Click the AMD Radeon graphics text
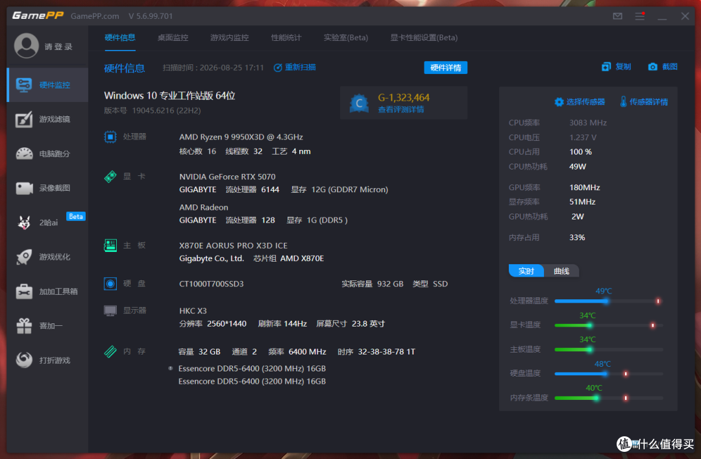701x459 pixels. pyautogui.click(x=203, y=207)
